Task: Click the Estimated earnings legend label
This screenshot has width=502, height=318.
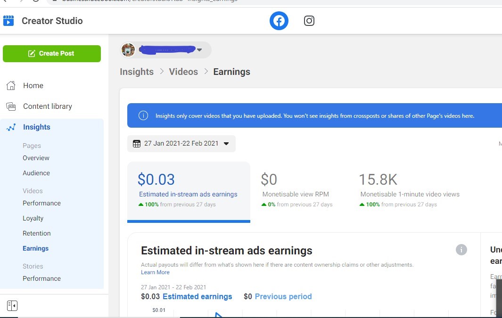Action: (x=197, y=297)
